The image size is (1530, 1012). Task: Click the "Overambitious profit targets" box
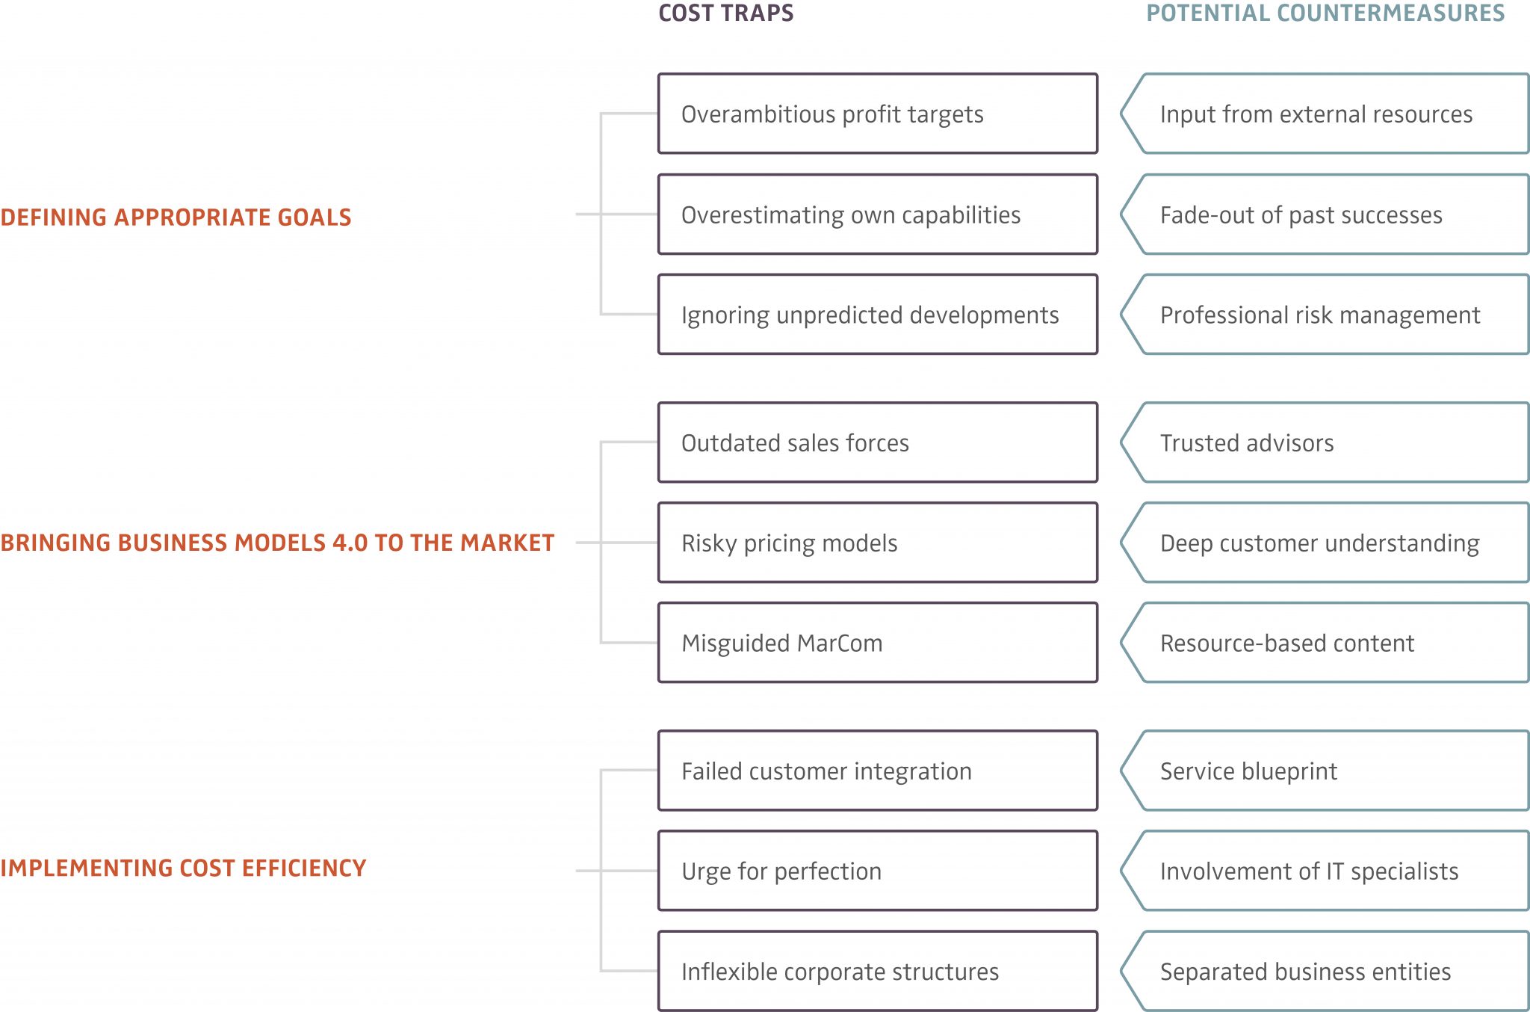pos(877,114)
